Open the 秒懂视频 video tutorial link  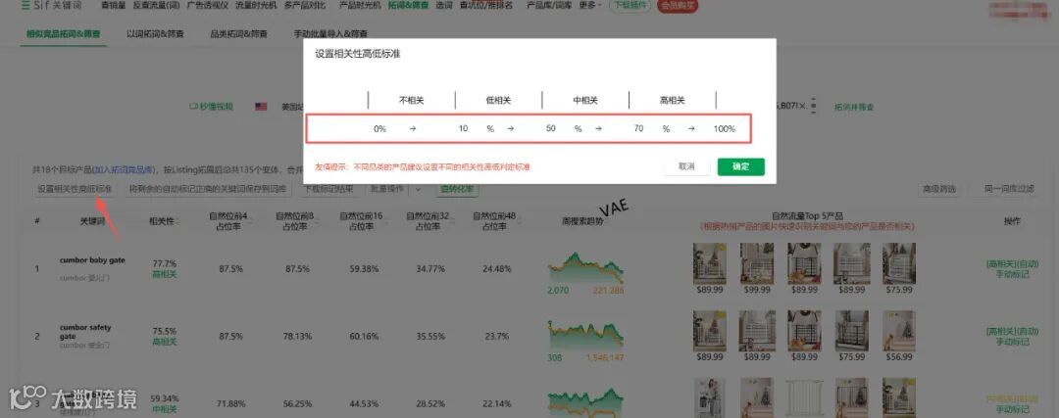(212, 107)
